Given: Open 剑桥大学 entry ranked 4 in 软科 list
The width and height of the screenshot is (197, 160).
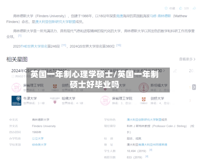Looking at the screenshot, I should point(157,98).
